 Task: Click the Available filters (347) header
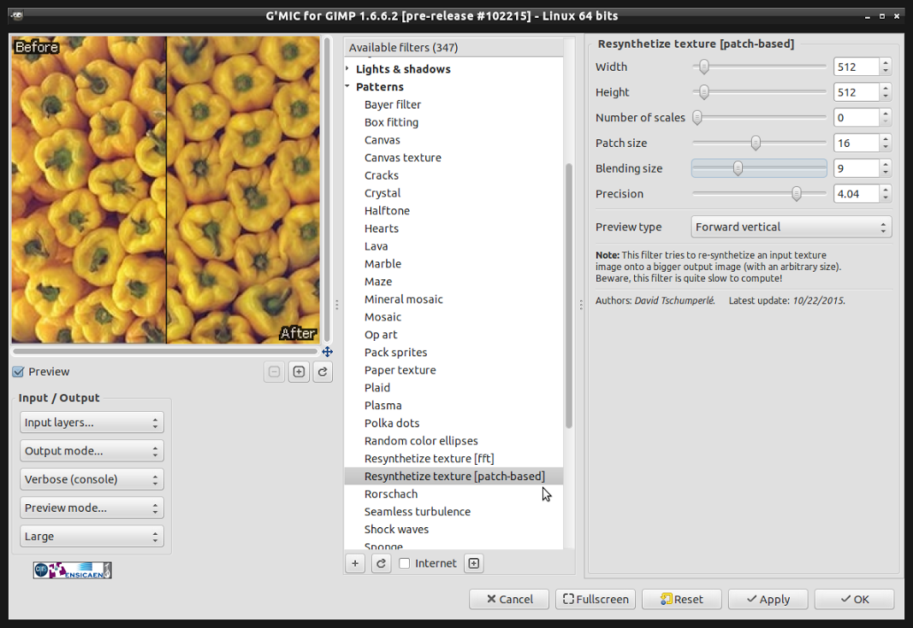[454, 47]
